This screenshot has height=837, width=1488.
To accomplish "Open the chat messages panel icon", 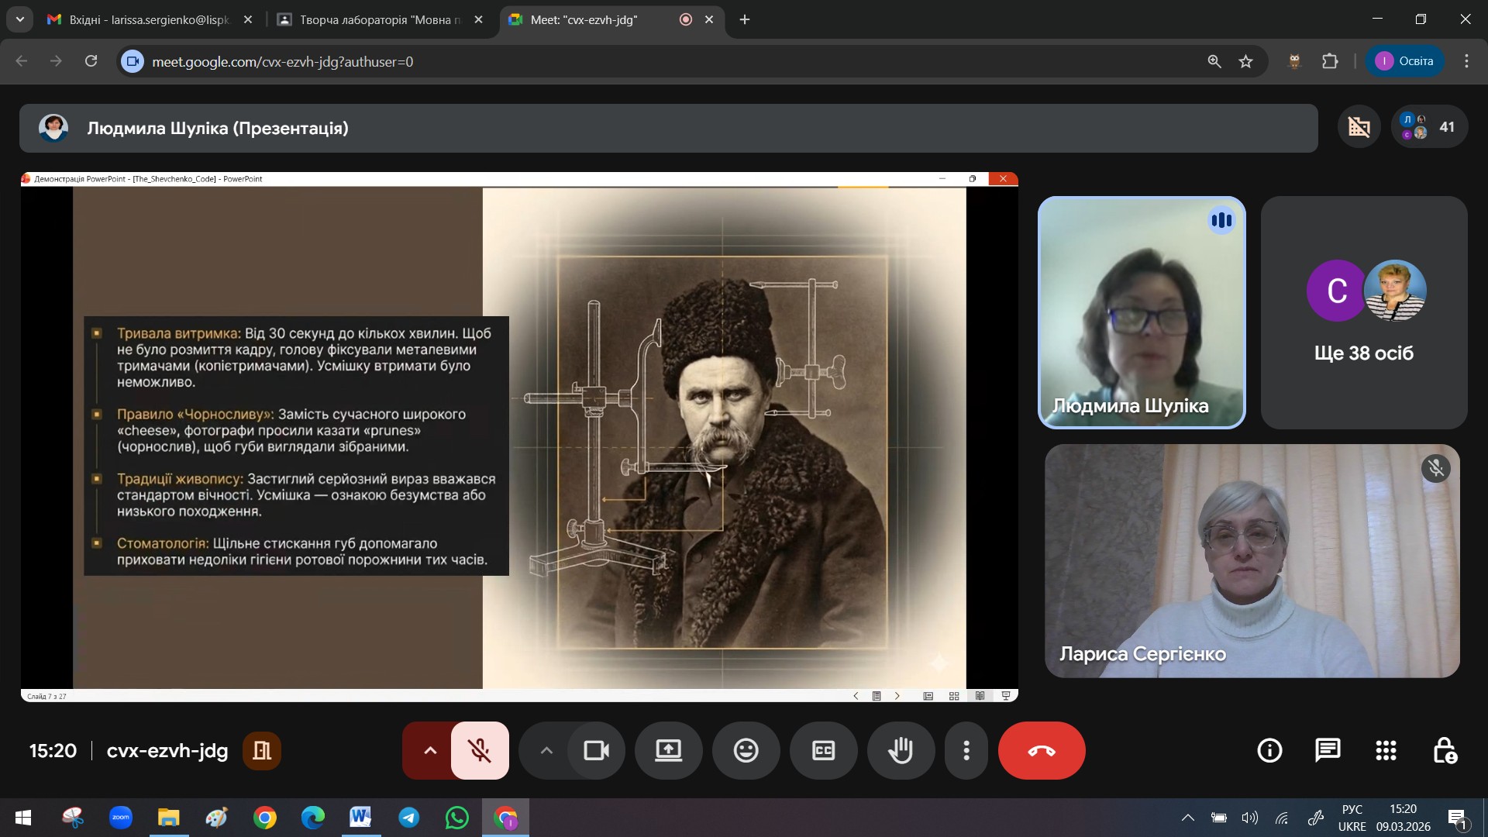I will click(x=1328, y=750).
